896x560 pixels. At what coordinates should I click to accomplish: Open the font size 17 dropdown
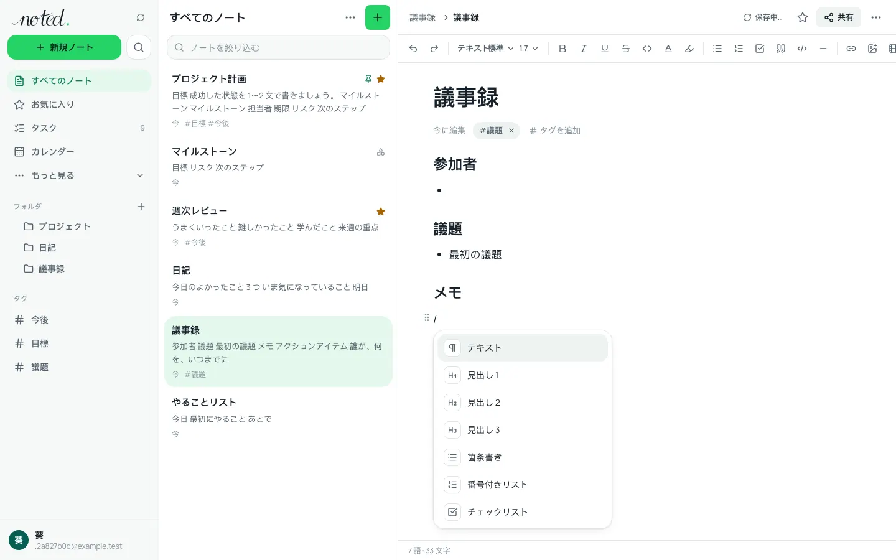(528, 49)
